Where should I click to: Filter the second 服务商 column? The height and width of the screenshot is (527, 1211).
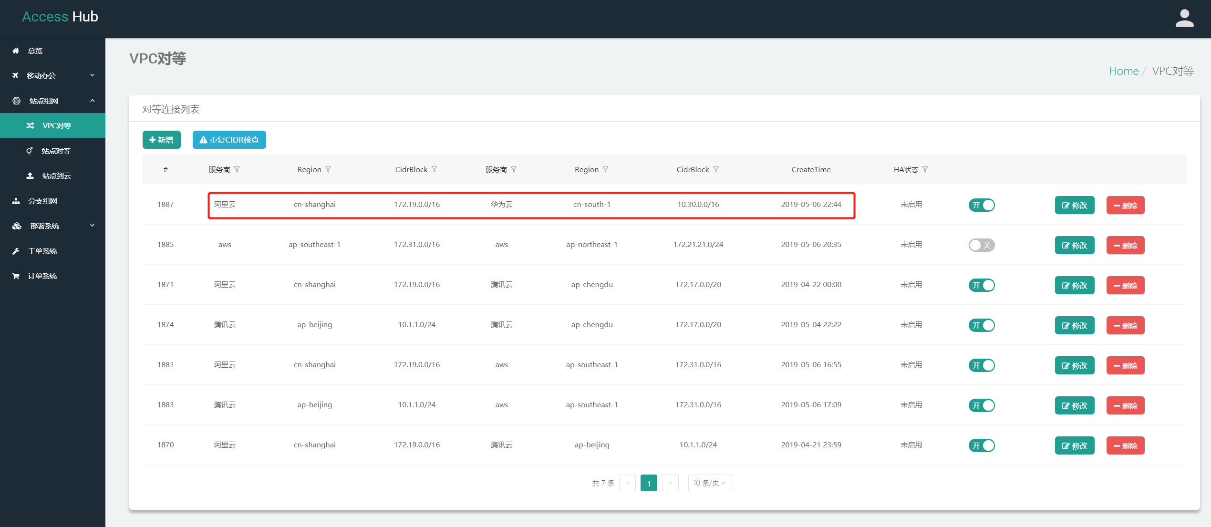pos(513,169)
